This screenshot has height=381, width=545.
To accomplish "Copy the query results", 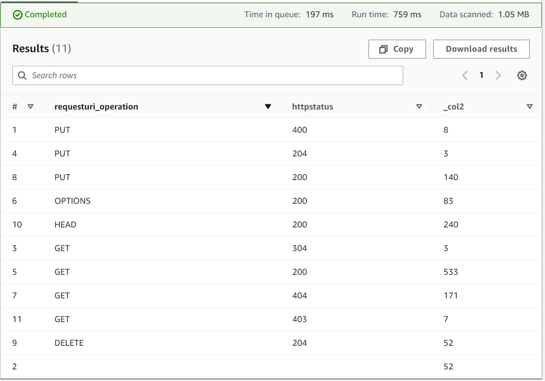I will pyautogui.click(x=397, y=49).
